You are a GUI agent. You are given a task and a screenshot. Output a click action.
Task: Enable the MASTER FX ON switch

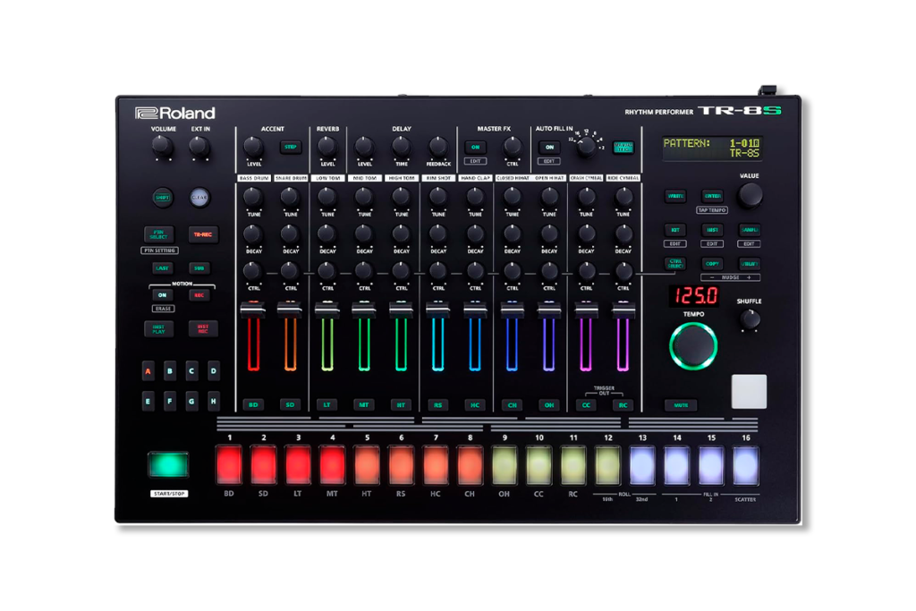[477, 147]
